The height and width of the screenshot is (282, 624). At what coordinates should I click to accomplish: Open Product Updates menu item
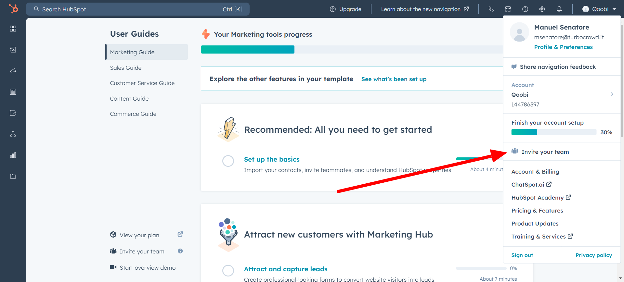coord(535,224)
